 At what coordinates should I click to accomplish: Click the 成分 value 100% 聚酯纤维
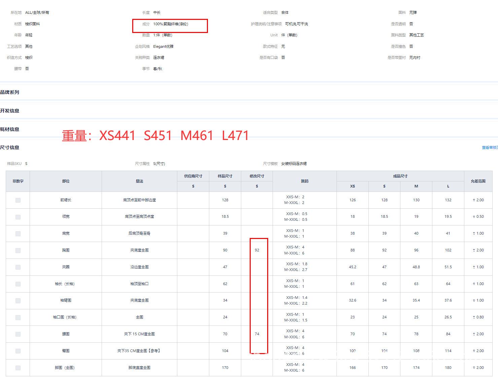(171, 24)
